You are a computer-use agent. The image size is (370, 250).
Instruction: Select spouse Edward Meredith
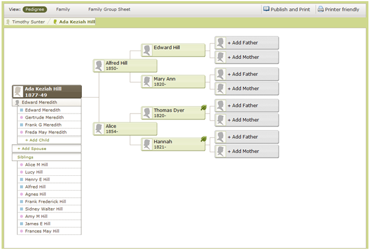click(41, 102)
